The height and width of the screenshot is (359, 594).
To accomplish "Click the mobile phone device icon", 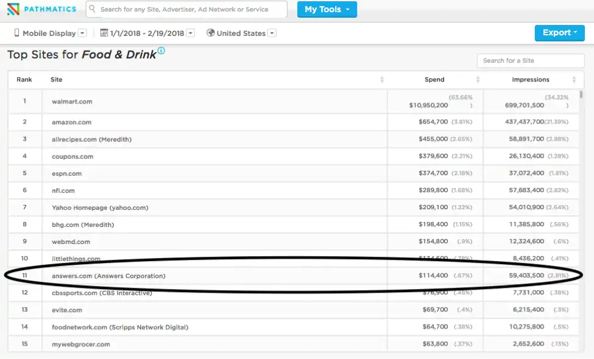I will [x=16, y=33].
